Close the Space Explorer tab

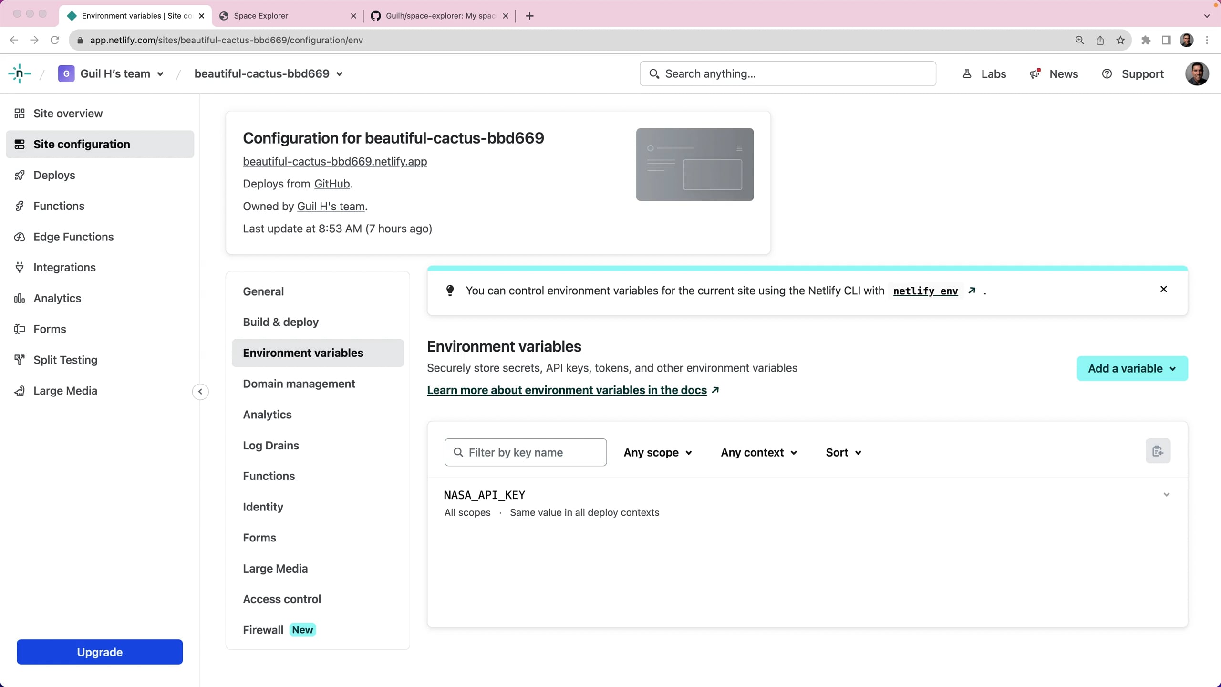click(x=353, y=16)
